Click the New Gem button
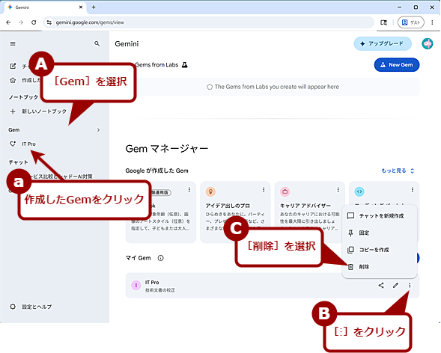This screenshot has width=441, height=353. pyautogui.click(x=397, y=65)
